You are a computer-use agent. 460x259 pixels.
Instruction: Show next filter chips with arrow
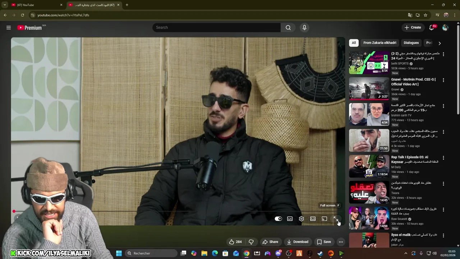tap(439, 43)
